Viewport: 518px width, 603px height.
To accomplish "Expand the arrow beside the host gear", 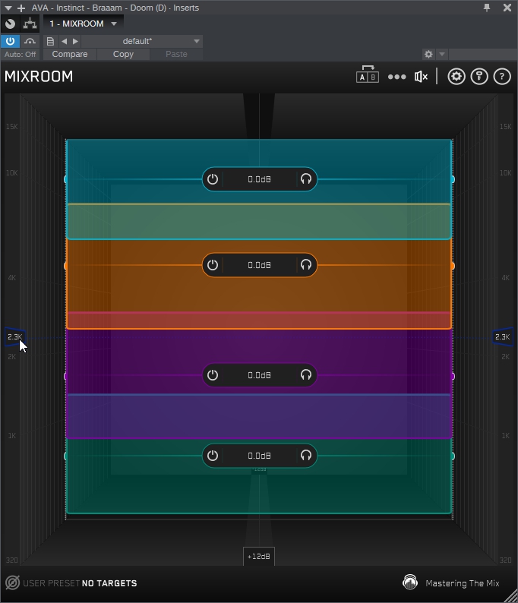I will (442, 54).
